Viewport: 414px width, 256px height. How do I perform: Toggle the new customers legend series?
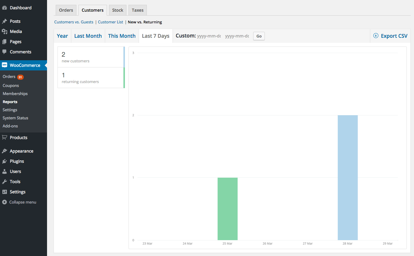click(x=91, y=57)
